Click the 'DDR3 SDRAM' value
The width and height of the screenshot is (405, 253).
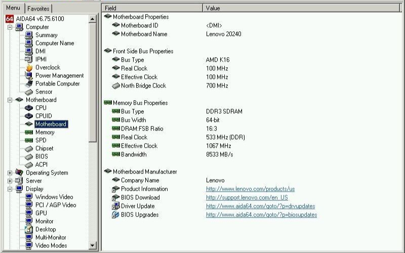[x=224, y=111]
